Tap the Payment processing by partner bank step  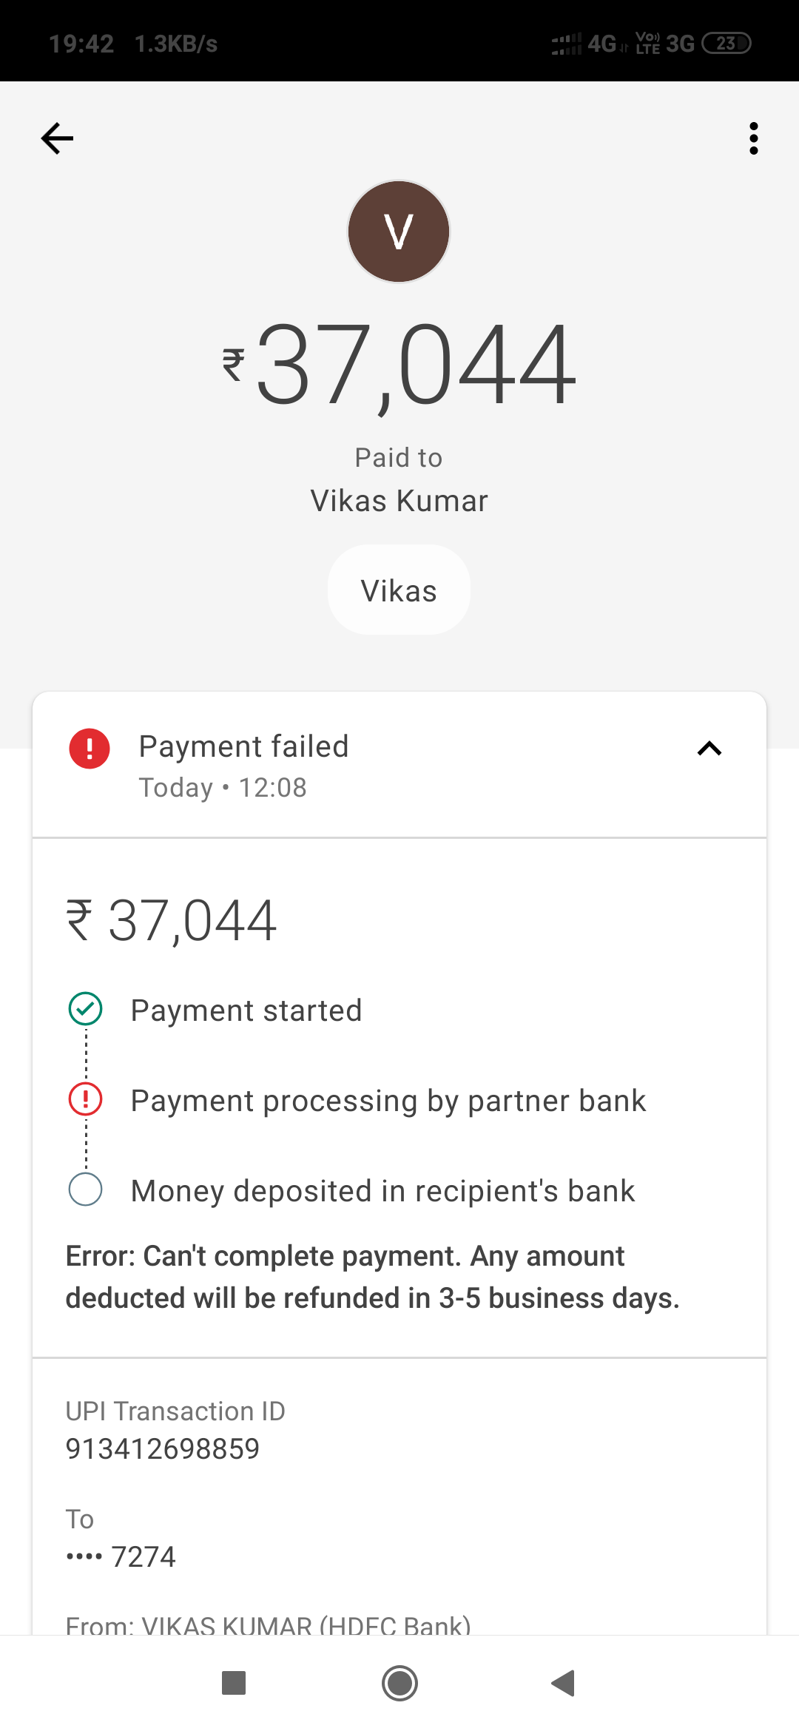388,1101
